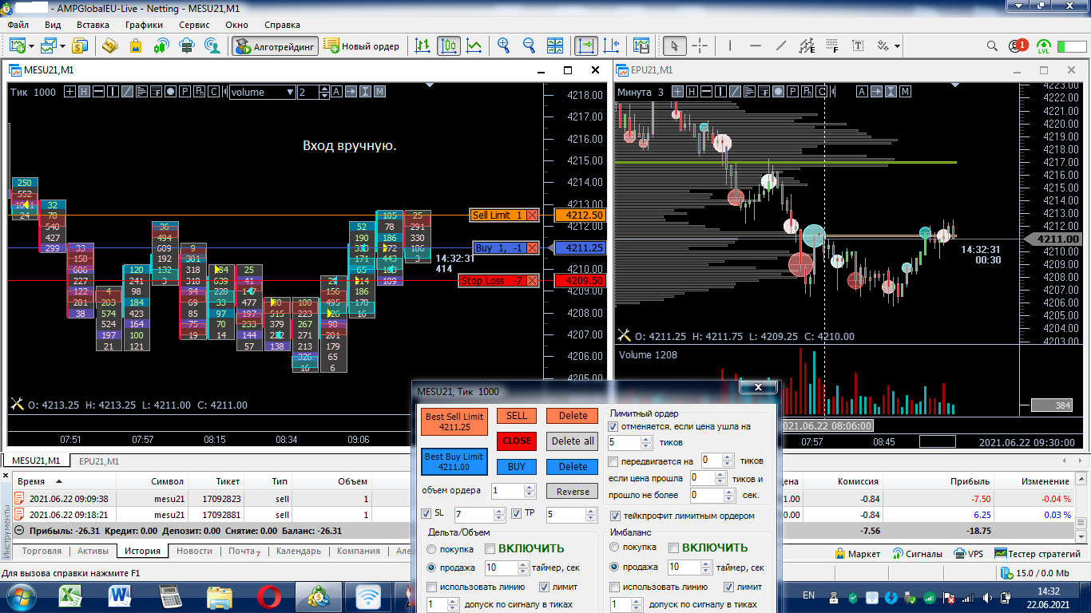Open the Файл menu
Viewport: 1091px width, 613px height.
18,25
